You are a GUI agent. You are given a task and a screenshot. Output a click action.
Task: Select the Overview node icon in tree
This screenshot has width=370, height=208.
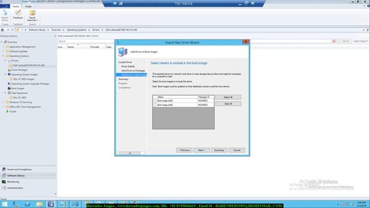pyautogui.click(x=5, y=42)
